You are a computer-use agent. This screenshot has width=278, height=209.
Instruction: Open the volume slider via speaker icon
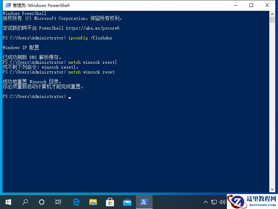(x=223, y=202)
